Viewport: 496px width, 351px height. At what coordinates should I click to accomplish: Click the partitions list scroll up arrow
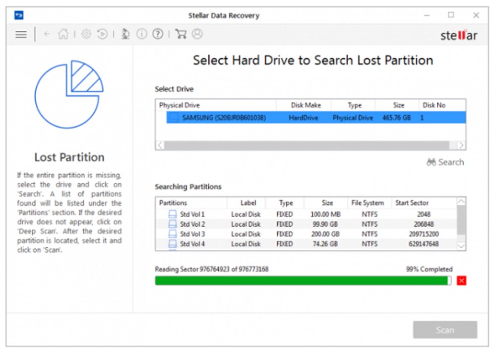461,201
